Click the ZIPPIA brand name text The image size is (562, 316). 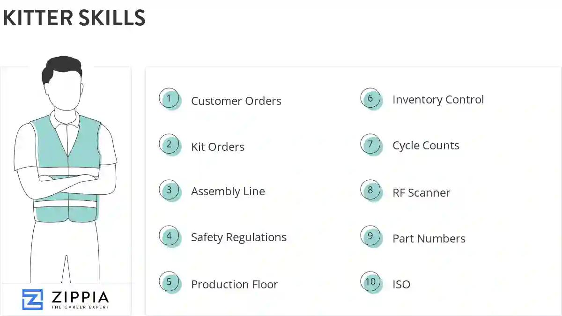point(80,297)
